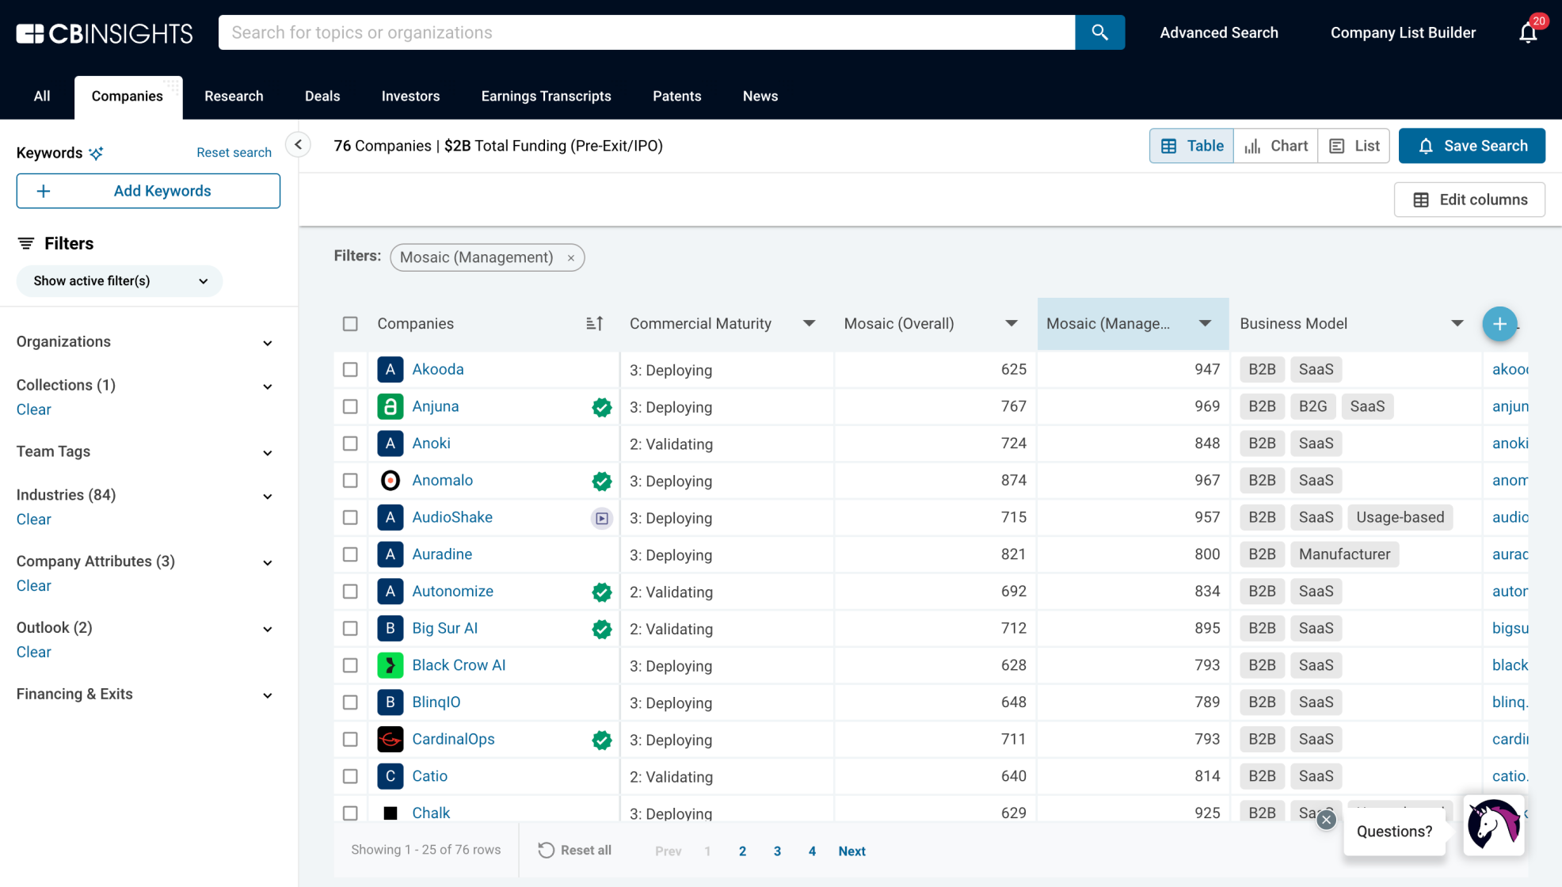Open Advanced Search
This screenshot has width=1562, height=887.
tap(1218, 32)
